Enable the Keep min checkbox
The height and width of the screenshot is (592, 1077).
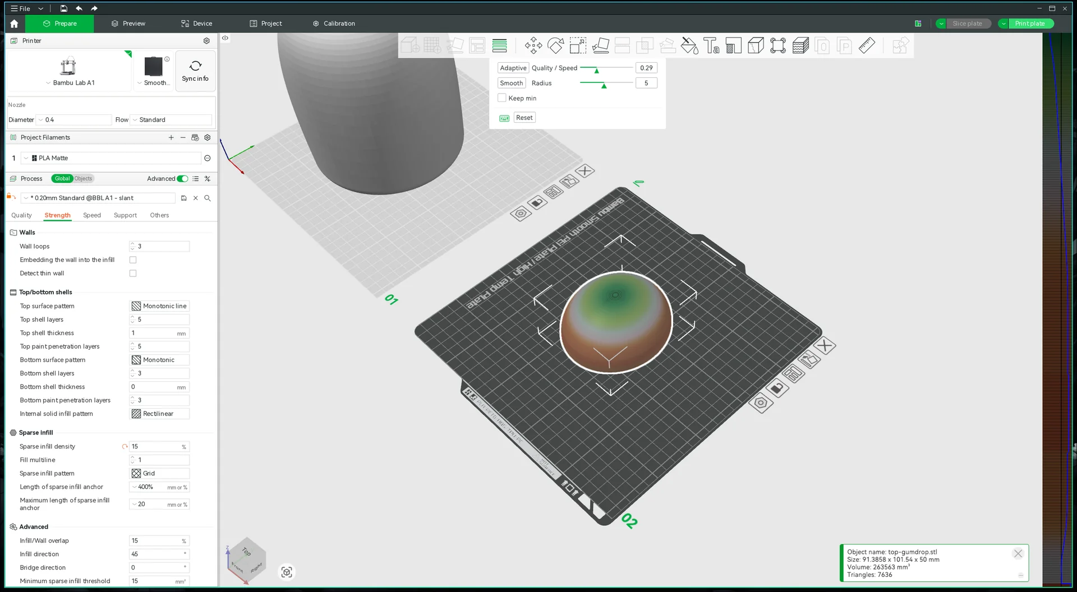point(502,98)
